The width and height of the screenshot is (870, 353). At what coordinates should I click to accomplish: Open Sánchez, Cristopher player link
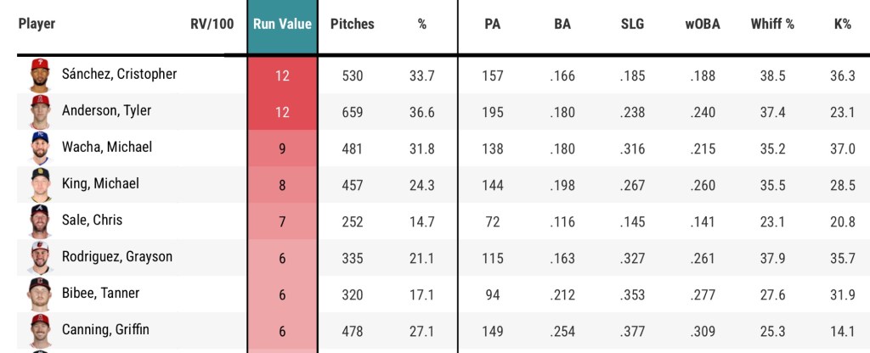click(x=119, y=75)
